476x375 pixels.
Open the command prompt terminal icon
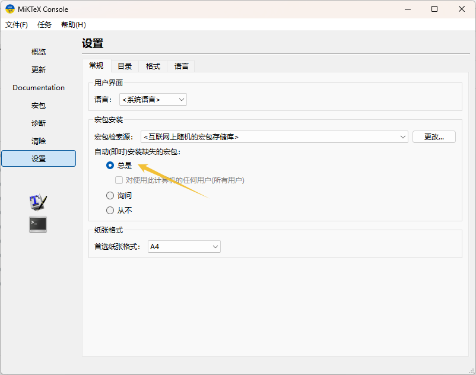click(x=38, y=224)
